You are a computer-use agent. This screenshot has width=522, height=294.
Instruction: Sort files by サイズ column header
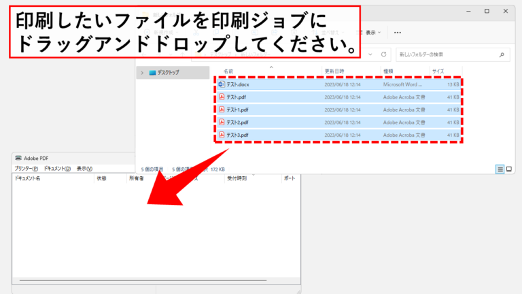[x=438, y=71]
